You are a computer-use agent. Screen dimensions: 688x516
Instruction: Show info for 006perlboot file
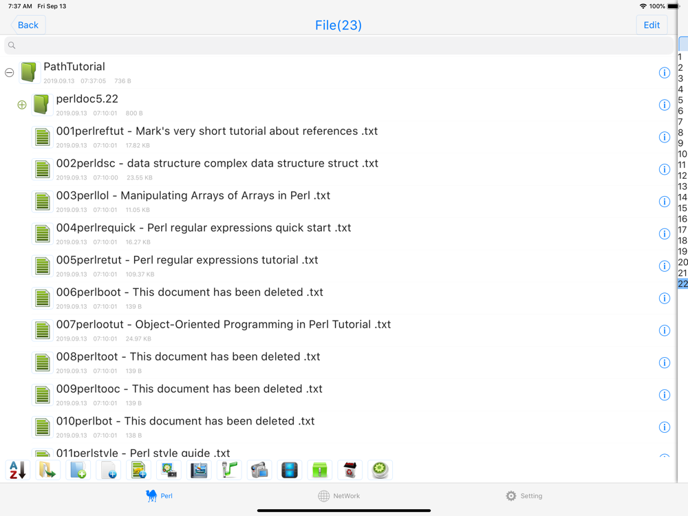coord(665,299)
